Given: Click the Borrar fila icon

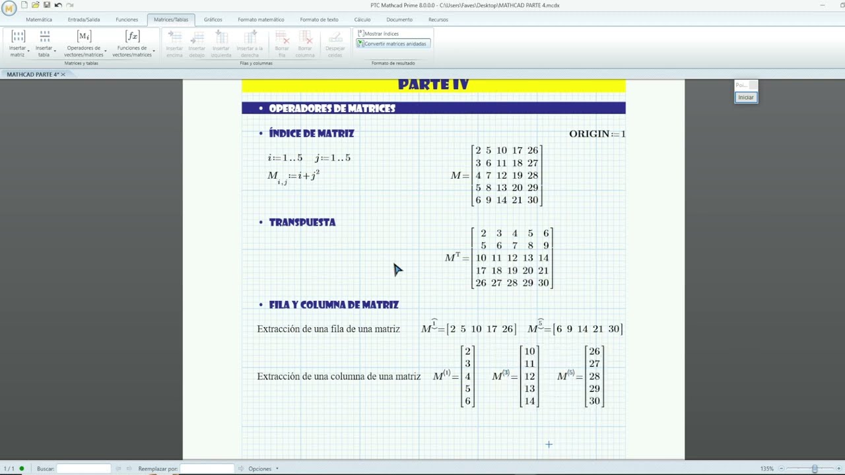Looking at the screenshot, I should [282, 37].
